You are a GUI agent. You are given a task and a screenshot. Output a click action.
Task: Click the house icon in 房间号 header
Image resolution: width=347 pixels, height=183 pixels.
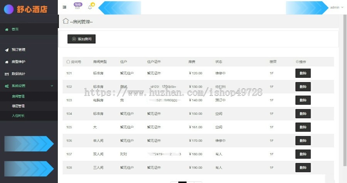68,62
